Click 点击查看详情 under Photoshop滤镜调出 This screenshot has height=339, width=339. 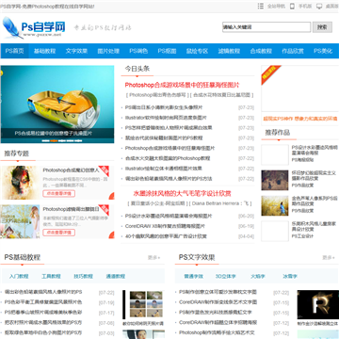[58, 233]
